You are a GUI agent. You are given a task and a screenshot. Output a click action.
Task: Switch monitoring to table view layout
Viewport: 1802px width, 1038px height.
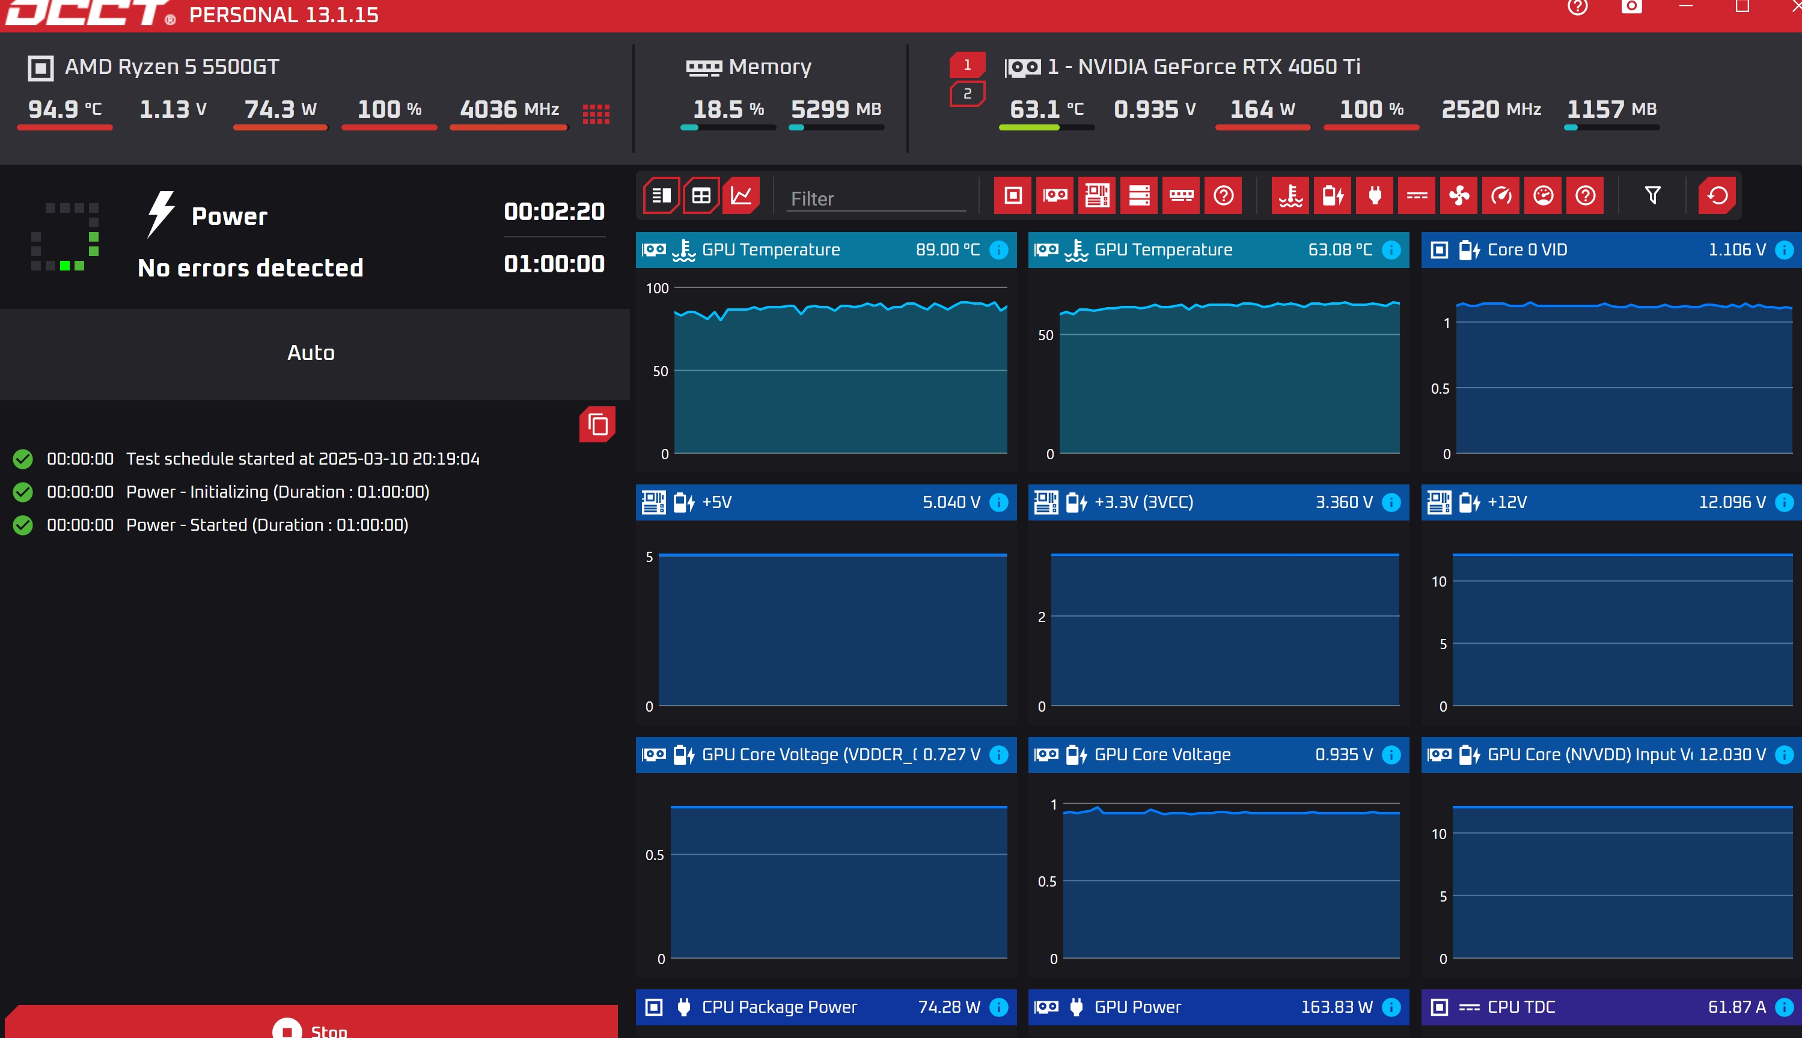click(x=701, y=195)
